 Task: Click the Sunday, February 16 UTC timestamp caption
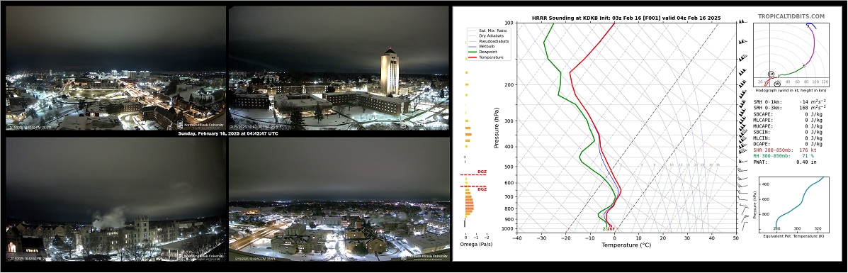tap(227, 133)
